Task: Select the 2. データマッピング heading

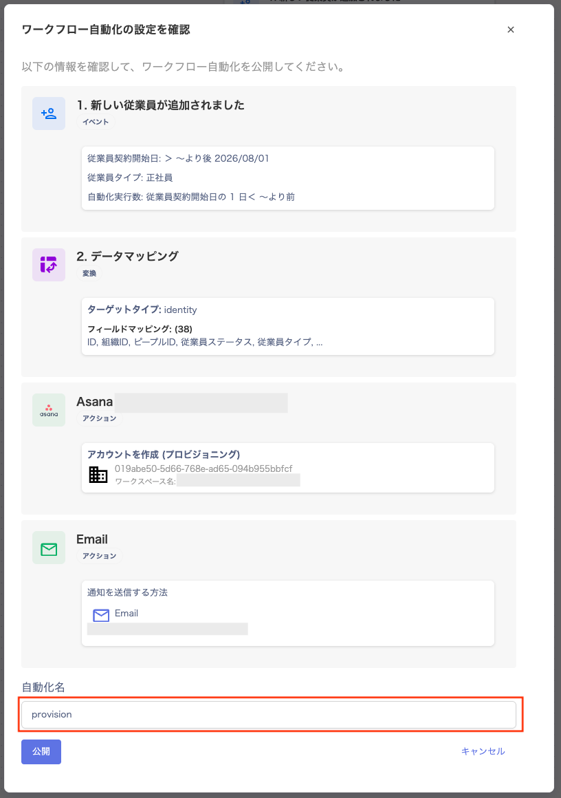Action: (128, 256)
